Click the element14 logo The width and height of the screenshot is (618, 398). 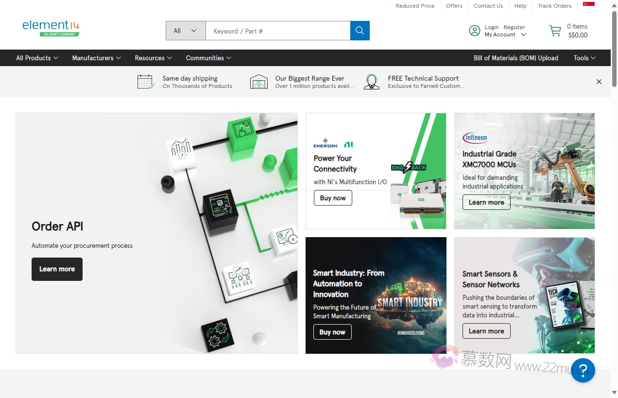point(51,28)
